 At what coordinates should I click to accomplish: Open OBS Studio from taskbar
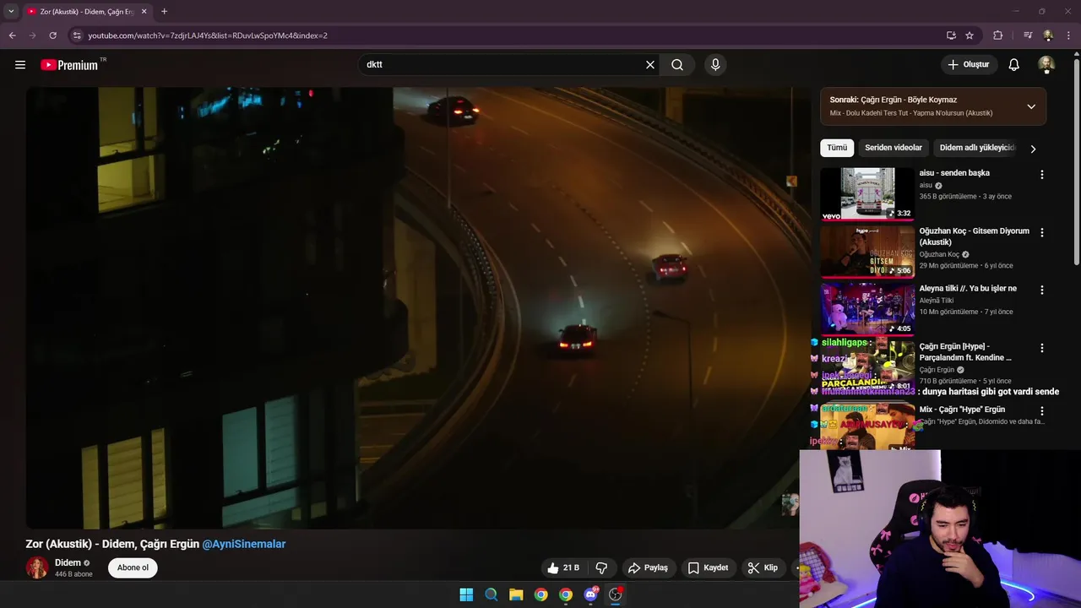click(x=616, y=594)
